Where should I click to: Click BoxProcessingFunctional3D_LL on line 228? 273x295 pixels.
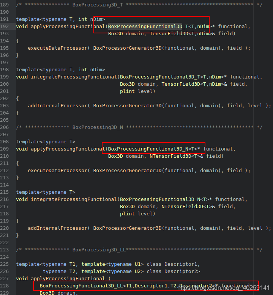(81, 286)
